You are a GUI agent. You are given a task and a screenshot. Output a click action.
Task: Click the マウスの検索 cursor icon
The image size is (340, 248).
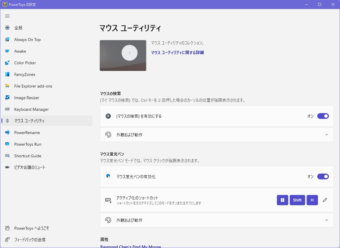tap(108, 116)
